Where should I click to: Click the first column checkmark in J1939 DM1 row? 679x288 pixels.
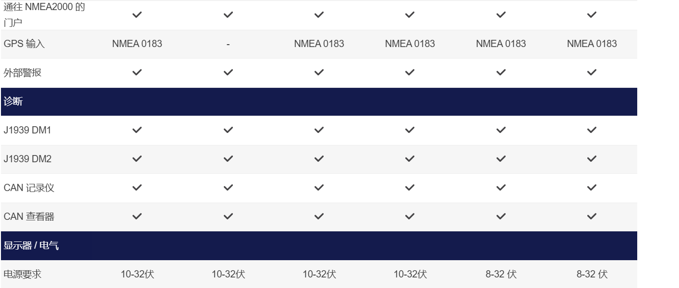click(x=137, y=130)
